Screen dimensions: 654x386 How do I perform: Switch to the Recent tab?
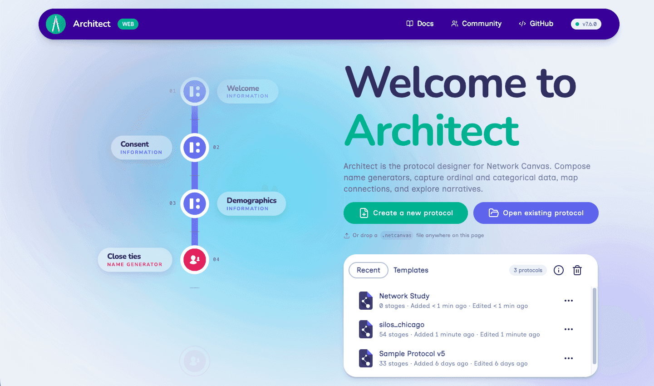[369, 270]
